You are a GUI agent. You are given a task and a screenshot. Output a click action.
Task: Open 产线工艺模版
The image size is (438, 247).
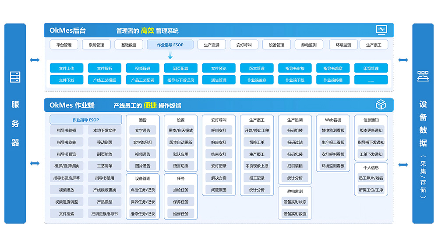[x=105, y=80]
